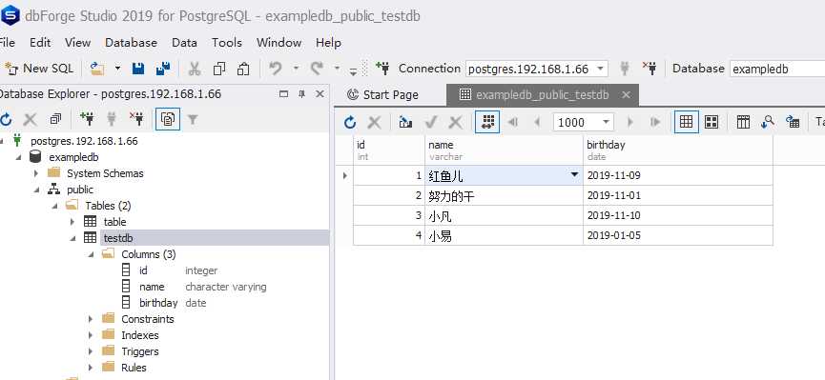The width and height of the screenshot is (825, 380).
Task: Click the find and sort magnifier icon
Action: (x=768, y=122)
